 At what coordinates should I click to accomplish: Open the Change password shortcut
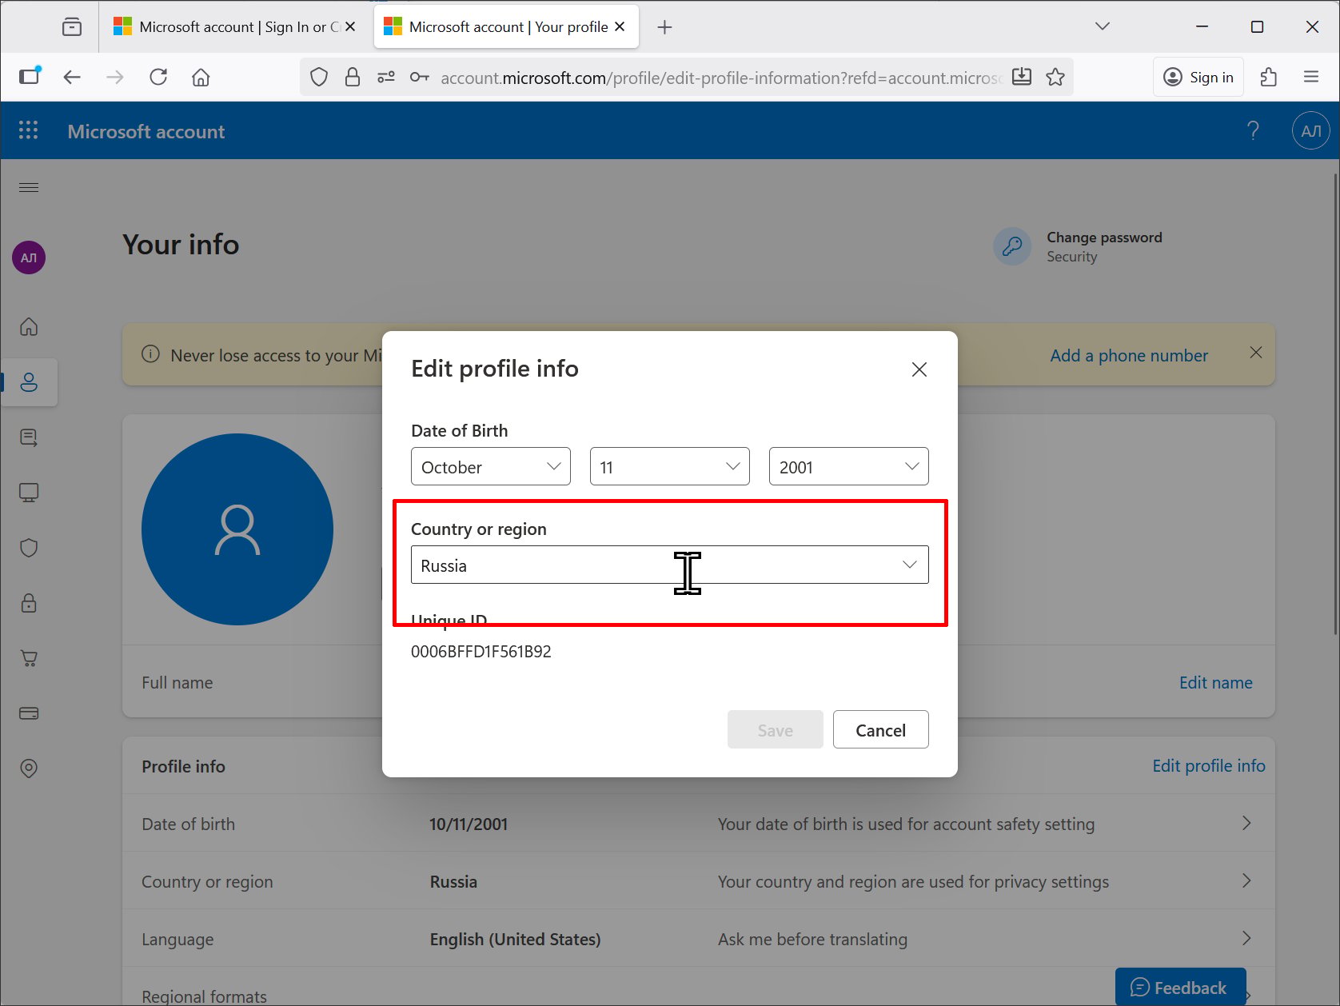1079,246
